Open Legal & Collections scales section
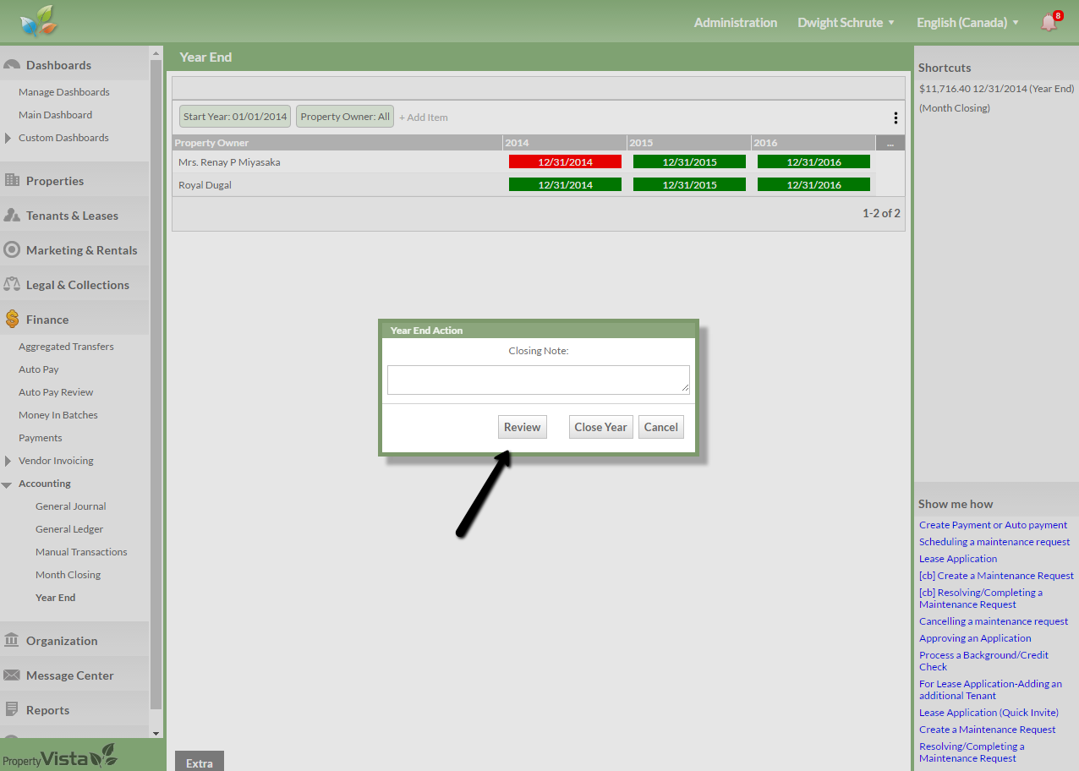1079x771 pixels. click(13, 285)
